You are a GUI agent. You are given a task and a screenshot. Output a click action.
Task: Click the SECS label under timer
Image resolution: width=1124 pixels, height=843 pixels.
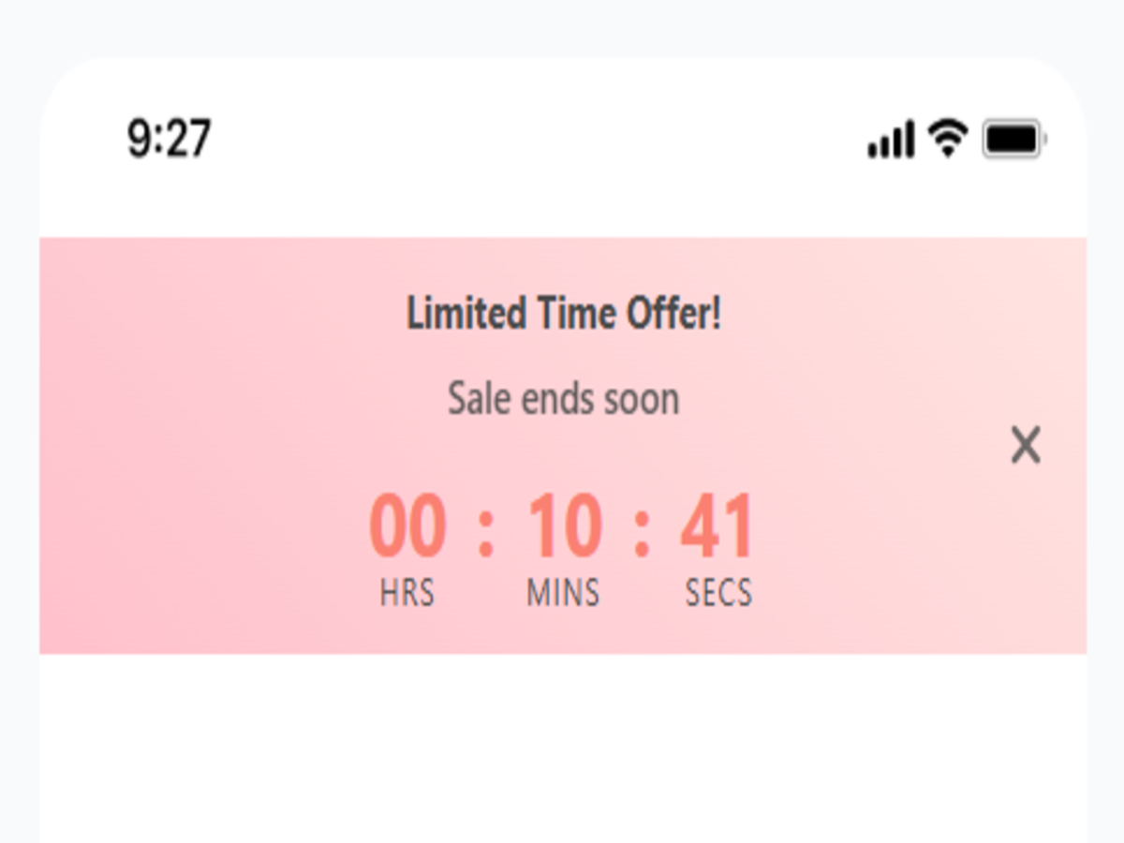point(718,593)
